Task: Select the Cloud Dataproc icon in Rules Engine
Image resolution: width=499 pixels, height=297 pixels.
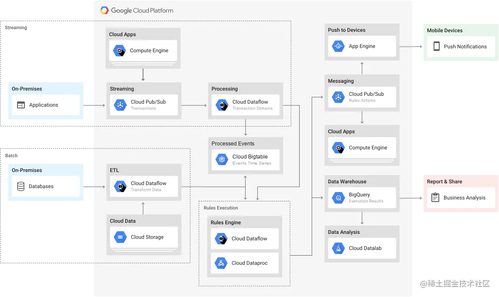Action: point(221,263)
